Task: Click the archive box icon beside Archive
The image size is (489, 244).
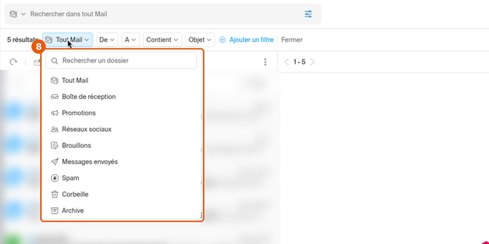Action: [x=54, y=211]
